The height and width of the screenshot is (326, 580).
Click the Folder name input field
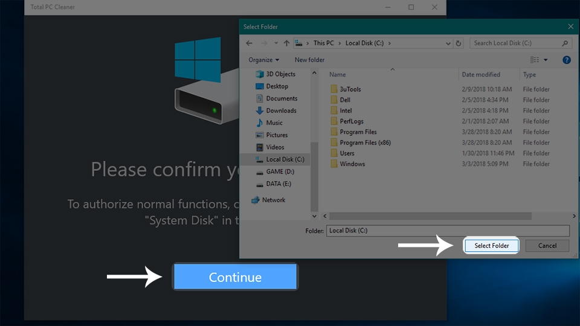[448, 231]
